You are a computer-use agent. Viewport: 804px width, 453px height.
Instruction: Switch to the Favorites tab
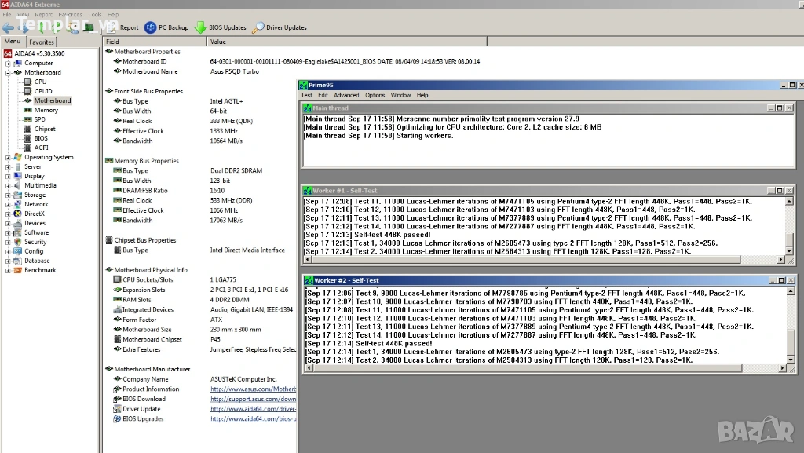coord(42,42)
